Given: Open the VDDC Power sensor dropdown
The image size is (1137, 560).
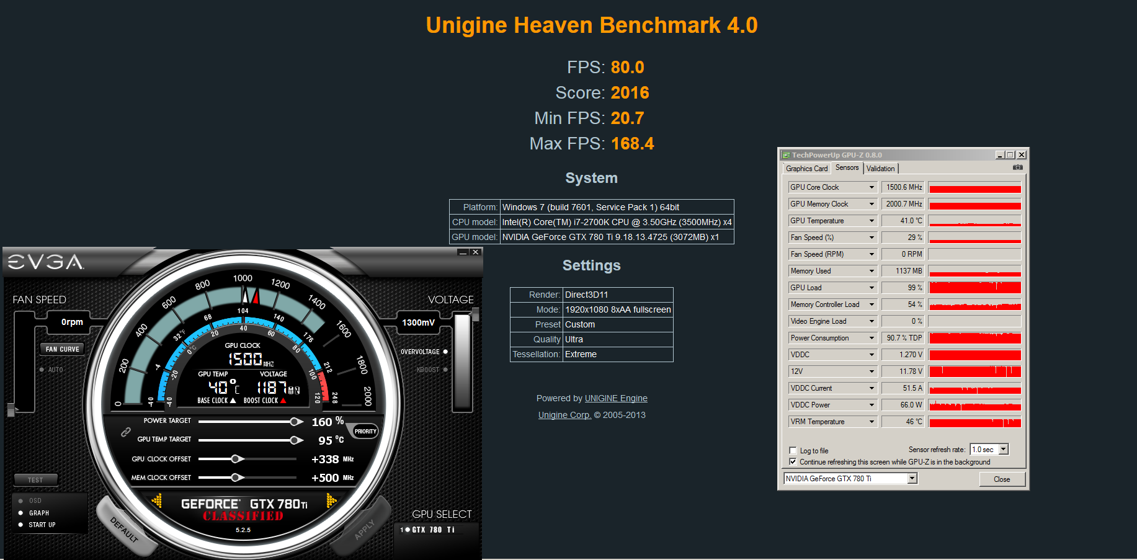Looking at the screenshot, I should (872, 405).
